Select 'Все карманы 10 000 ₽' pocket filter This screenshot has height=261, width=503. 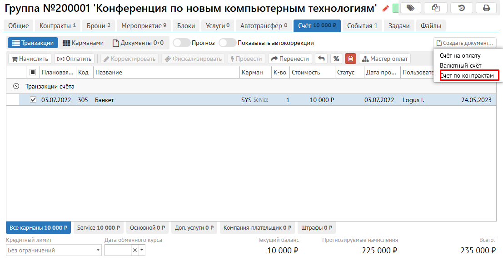tap(38, 228)
